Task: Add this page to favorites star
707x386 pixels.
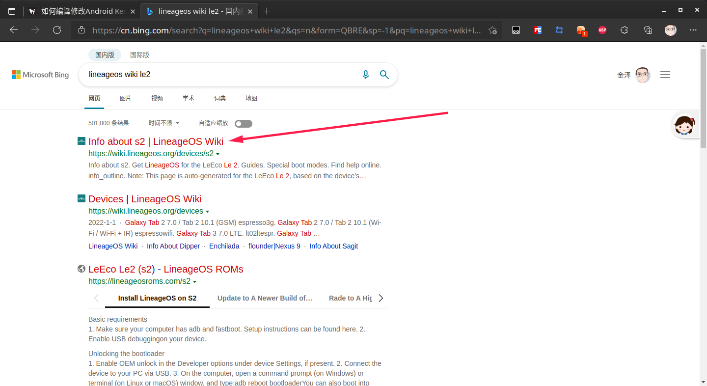Action: coord(492,30)
